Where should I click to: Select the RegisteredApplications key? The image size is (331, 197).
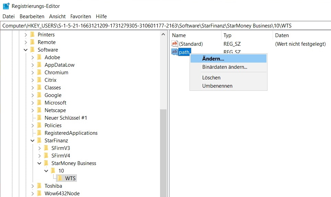click(71, 133)
